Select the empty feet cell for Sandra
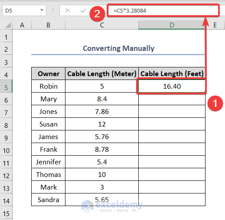The image size is (225, 220). coord(172,200)
